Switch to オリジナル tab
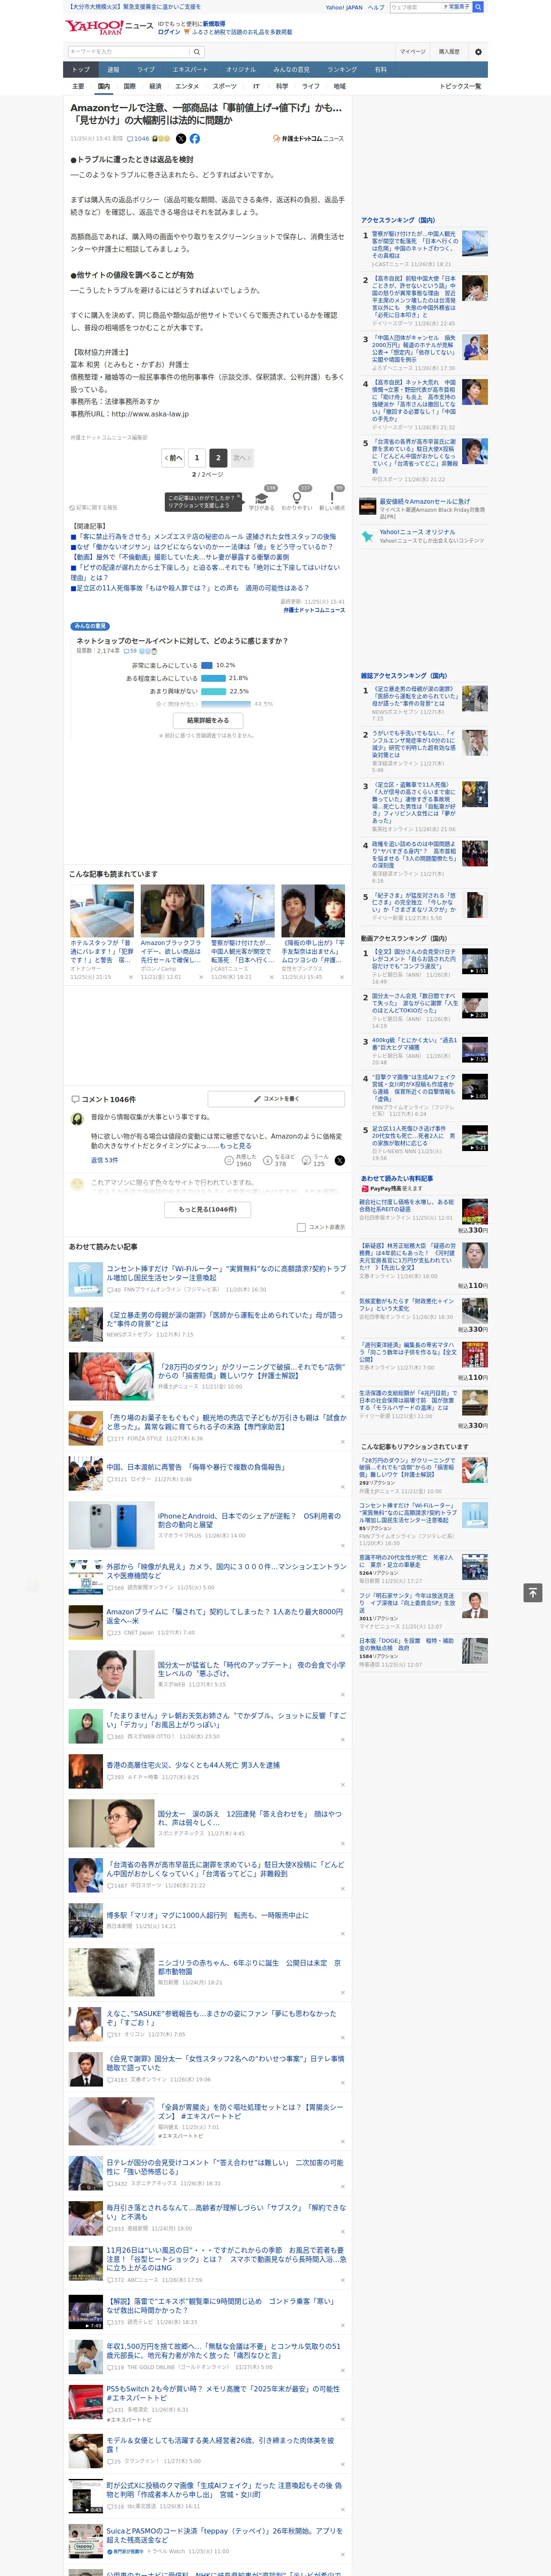 (241, 70)
